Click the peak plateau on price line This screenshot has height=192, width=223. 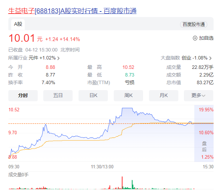[127, 108]
